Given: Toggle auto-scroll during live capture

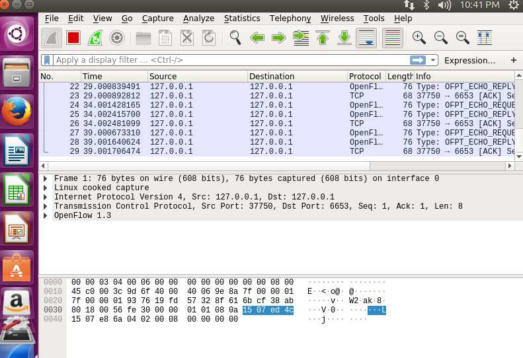Looking at the screenshot, I should 366,38.
